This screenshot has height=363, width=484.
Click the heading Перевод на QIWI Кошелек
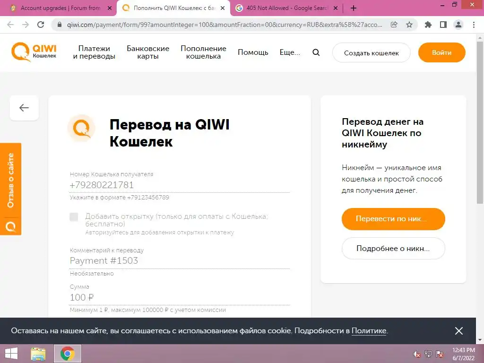pyautogui.click(x=170, y=133)
